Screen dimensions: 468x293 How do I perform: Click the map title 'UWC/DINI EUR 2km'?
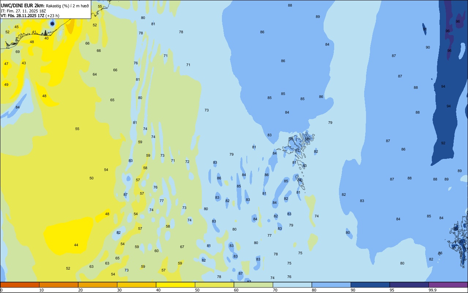point(22,5)
